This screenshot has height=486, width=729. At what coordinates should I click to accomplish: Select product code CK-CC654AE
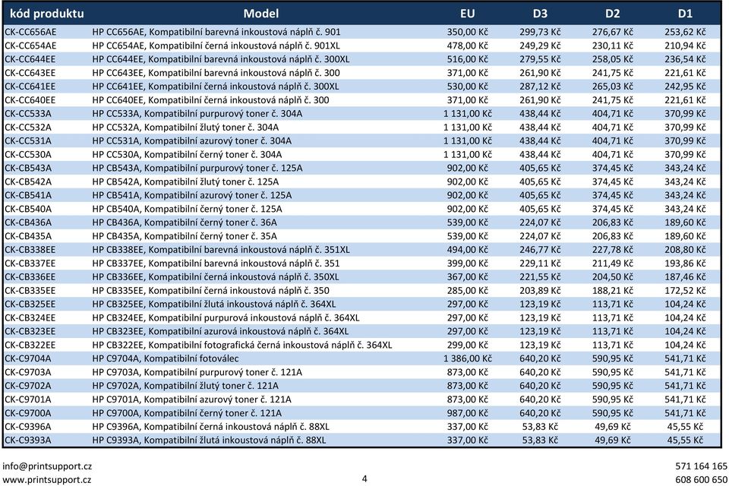pos(30,46)
